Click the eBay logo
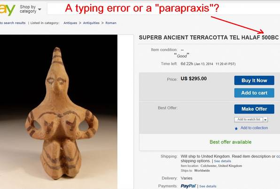This screenshot has width=280, height=189. point(7,10)
